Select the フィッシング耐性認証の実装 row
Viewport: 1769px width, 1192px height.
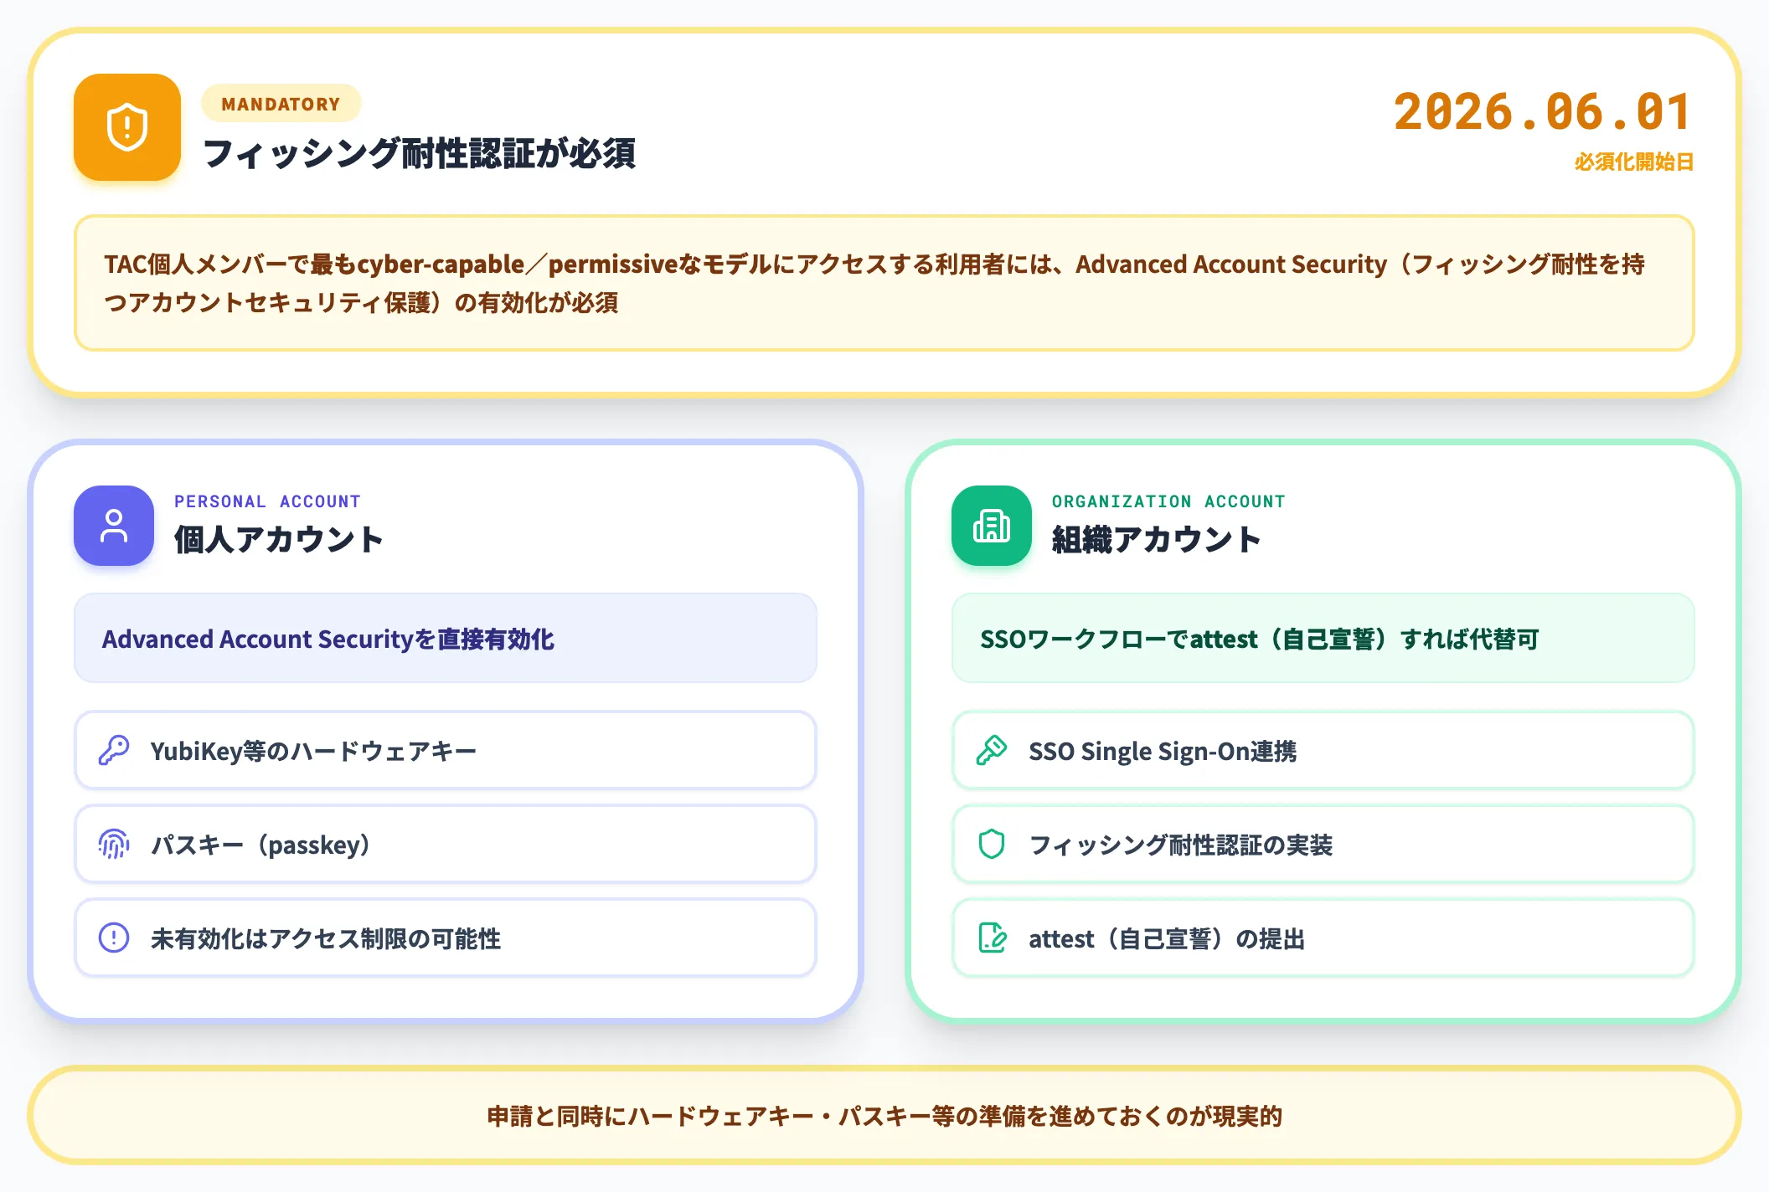pos(1323,845)
